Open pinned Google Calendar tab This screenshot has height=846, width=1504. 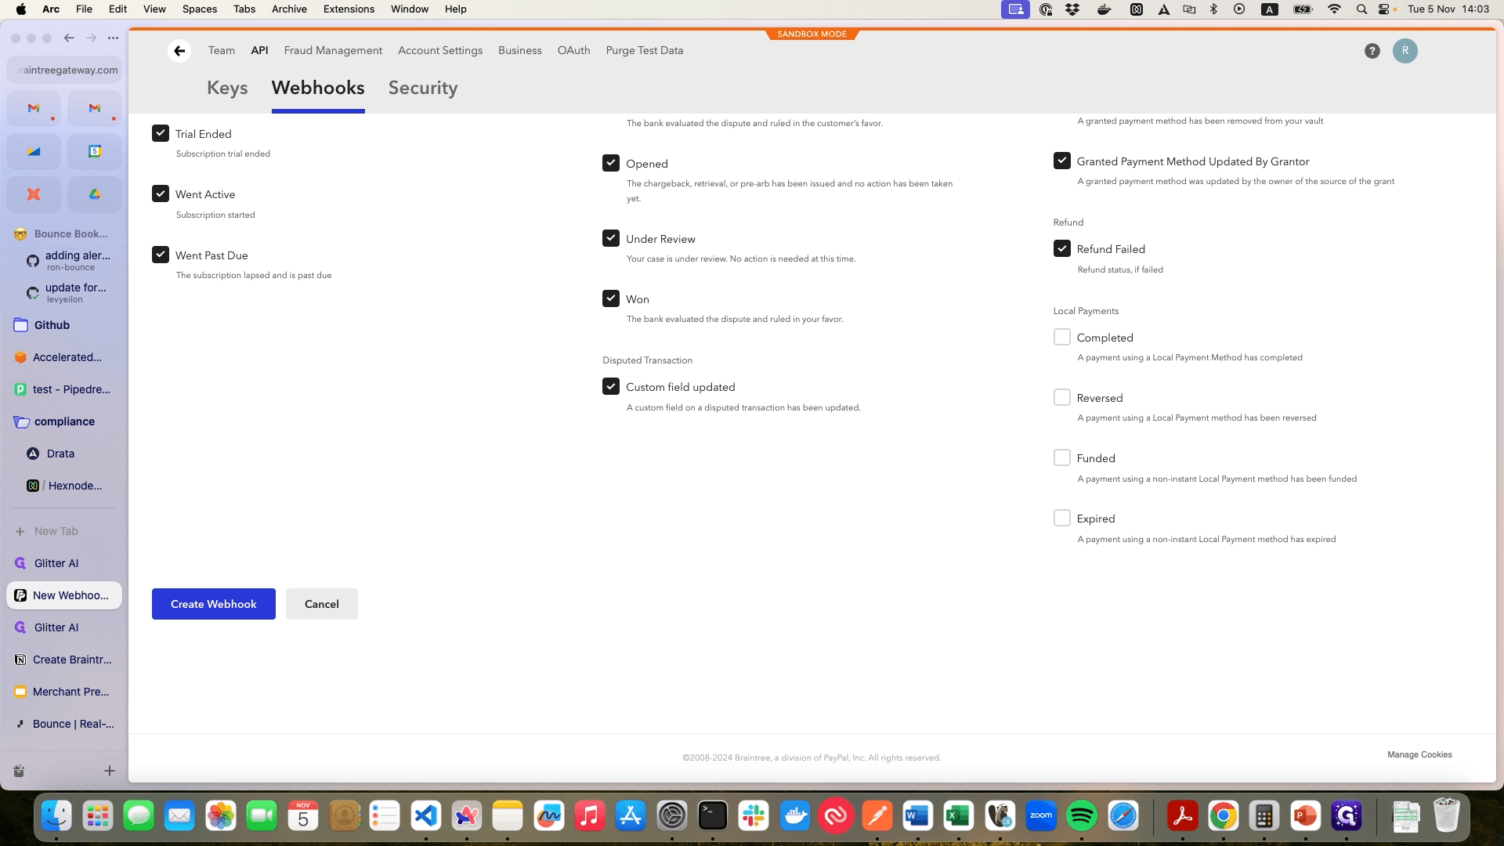click(95, 151)
